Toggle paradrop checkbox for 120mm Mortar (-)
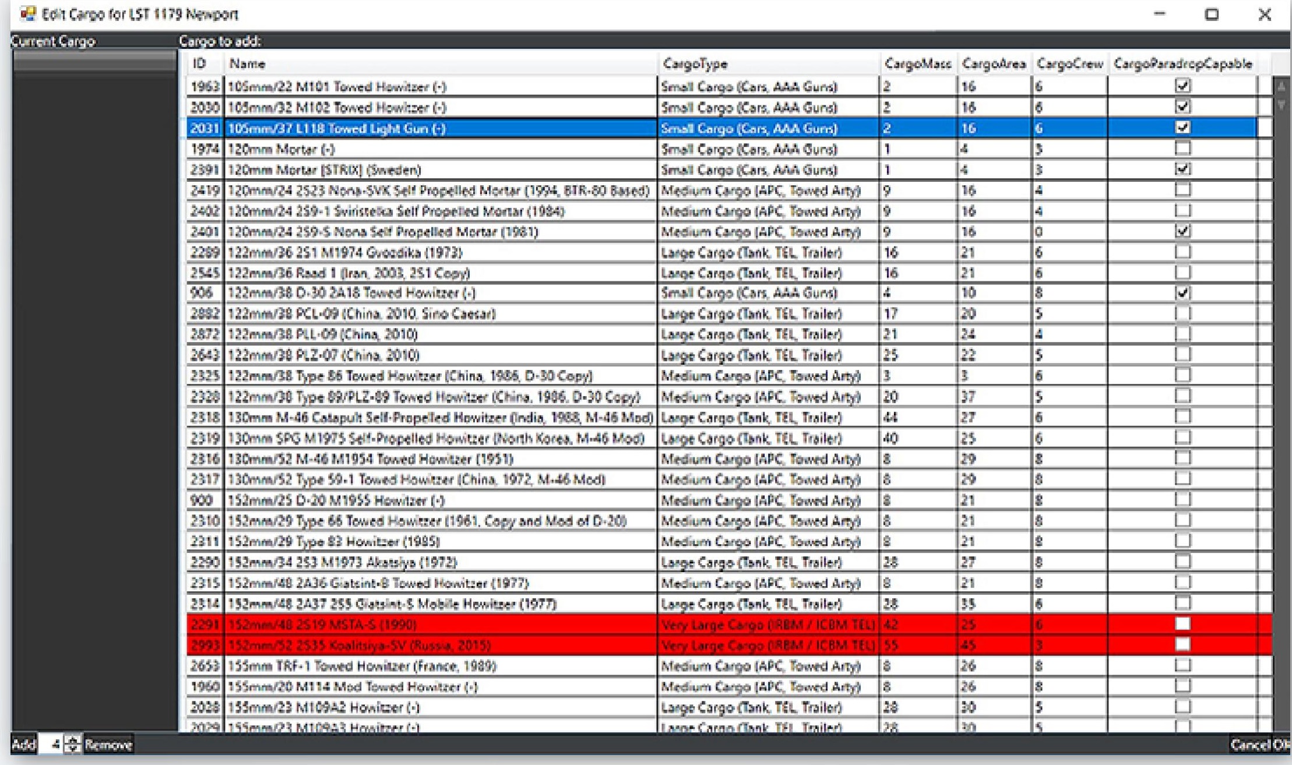 [1182, 149]
